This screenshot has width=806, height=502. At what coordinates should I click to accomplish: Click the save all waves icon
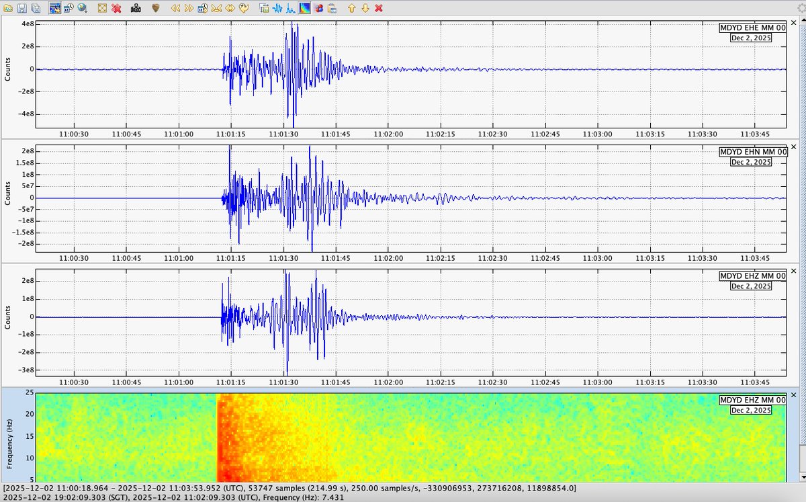pos(35,8)
